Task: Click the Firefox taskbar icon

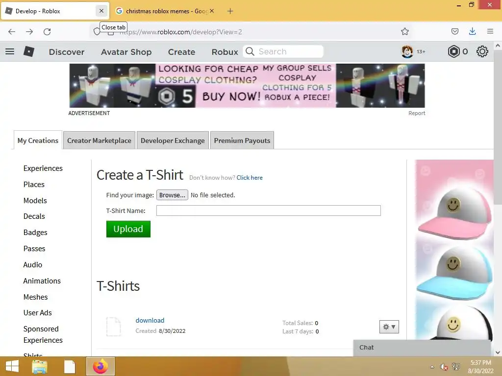Action: pyautogui.click(x=100, y=366)
